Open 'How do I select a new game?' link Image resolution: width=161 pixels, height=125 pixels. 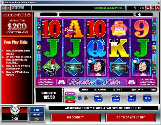[18, 52]
